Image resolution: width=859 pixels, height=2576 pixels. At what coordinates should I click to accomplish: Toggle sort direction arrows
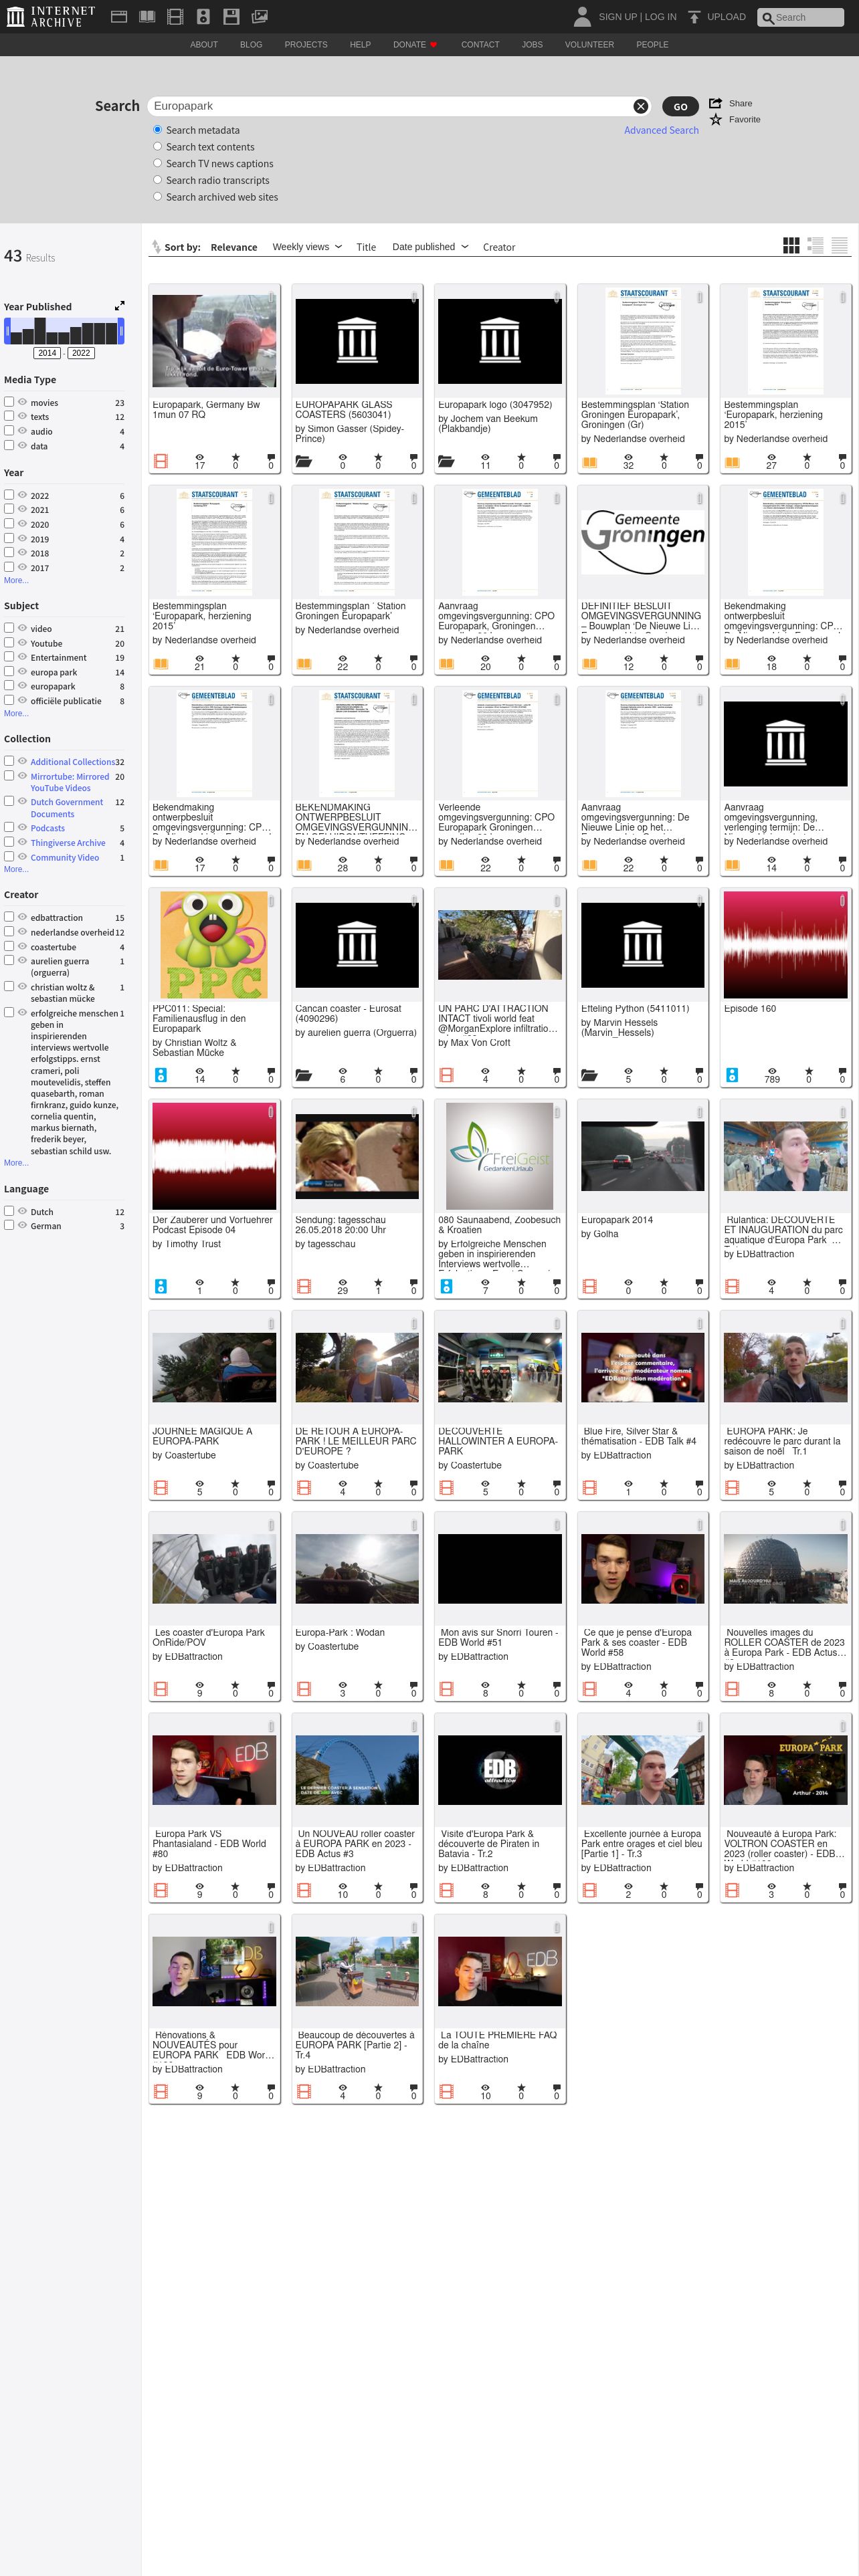tap(155, 247)
